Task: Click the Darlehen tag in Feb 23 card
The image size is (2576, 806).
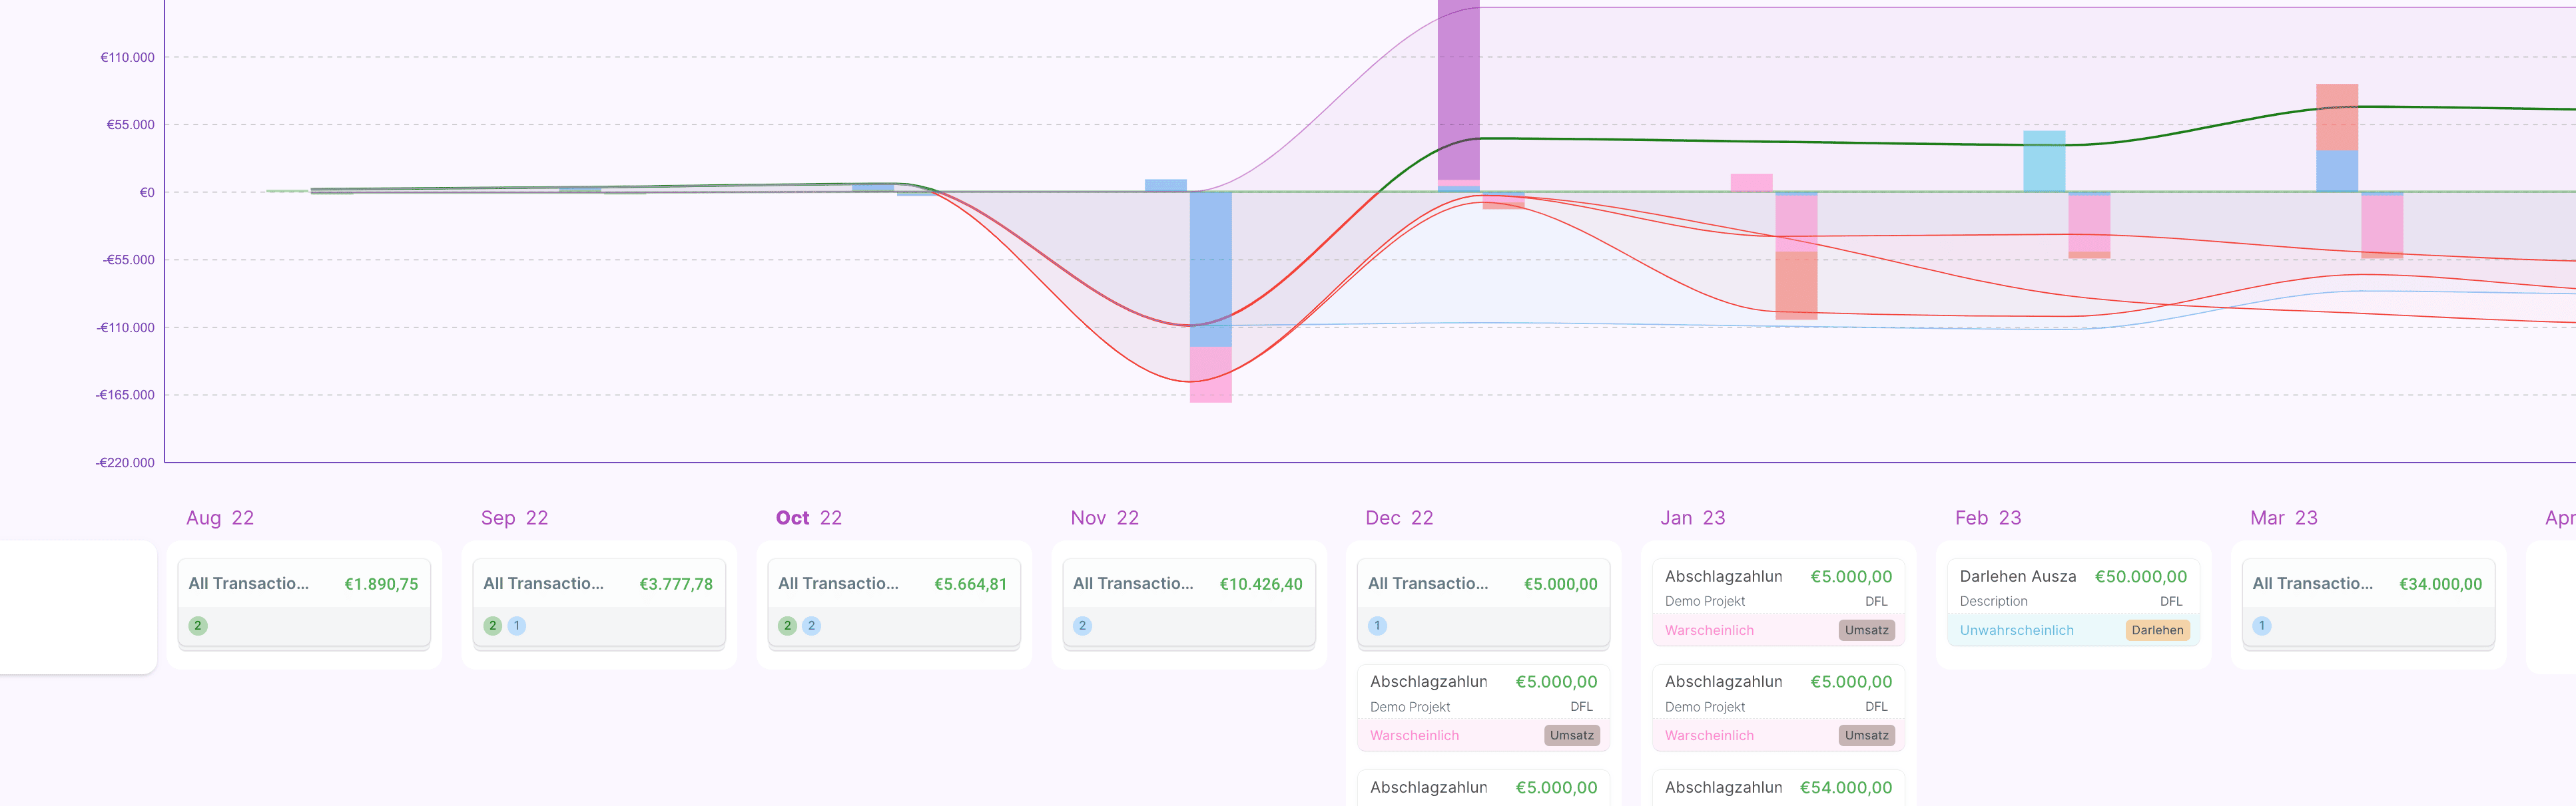Action: (2157, 630)
